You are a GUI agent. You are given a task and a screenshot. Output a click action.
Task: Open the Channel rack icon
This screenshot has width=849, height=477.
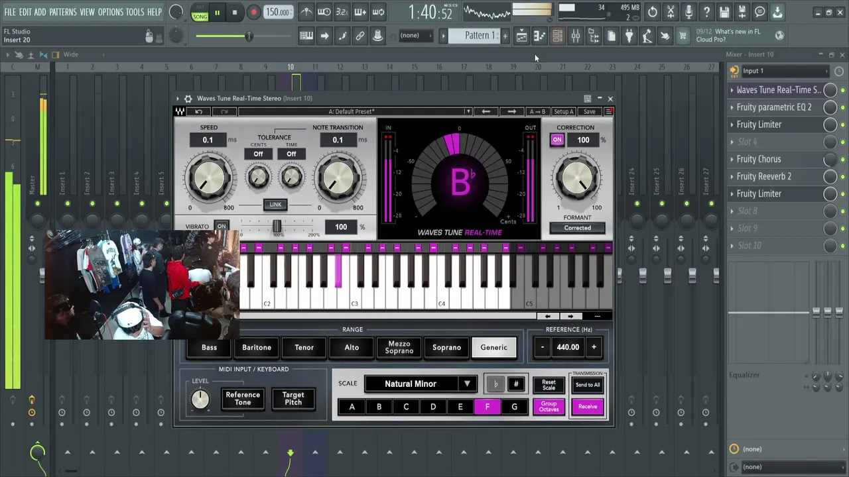(558, 36)
